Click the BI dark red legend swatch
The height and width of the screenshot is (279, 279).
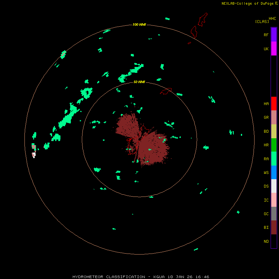pyautogui.click(x=274, y=228)
